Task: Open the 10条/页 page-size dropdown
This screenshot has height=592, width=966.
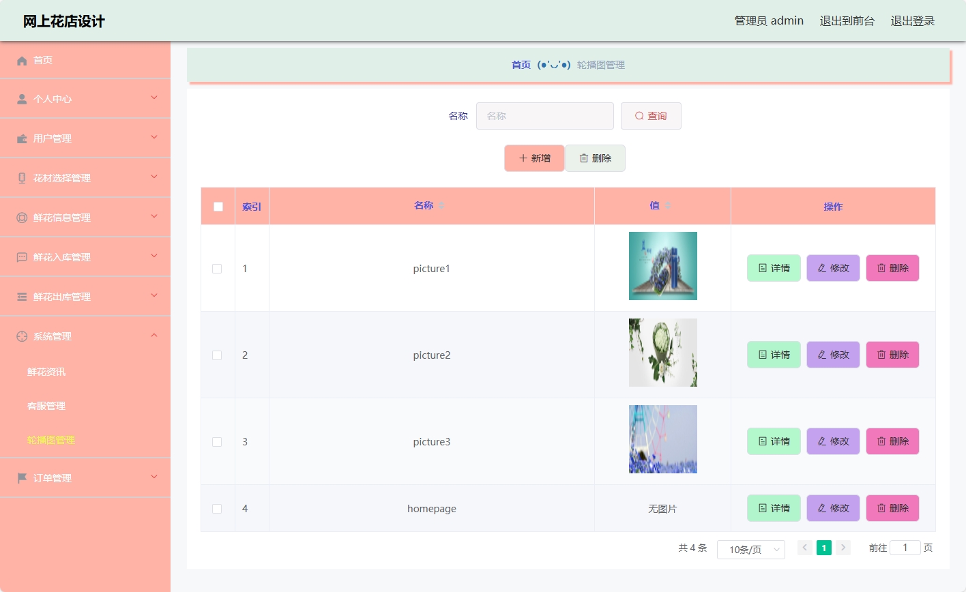Action: click(750, 549)
